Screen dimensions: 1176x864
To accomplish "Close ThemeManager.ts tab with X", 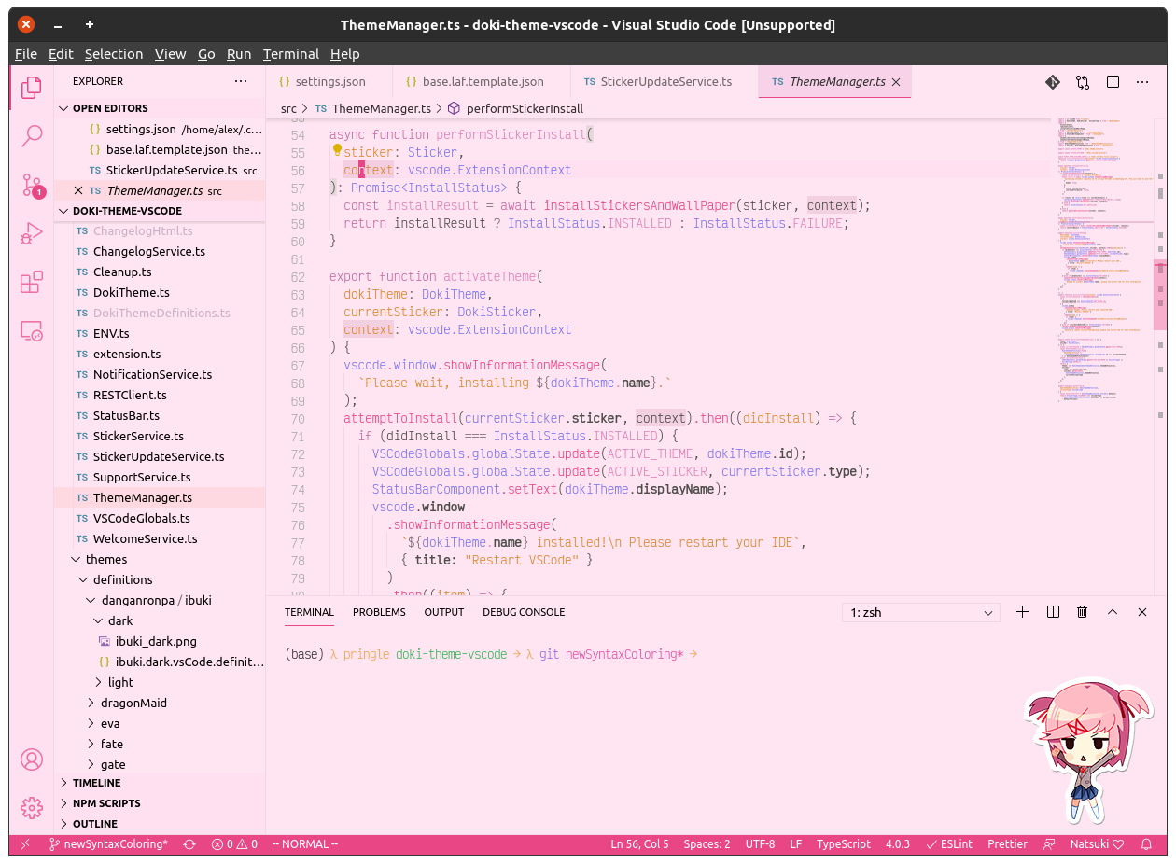I will (896, 82).
